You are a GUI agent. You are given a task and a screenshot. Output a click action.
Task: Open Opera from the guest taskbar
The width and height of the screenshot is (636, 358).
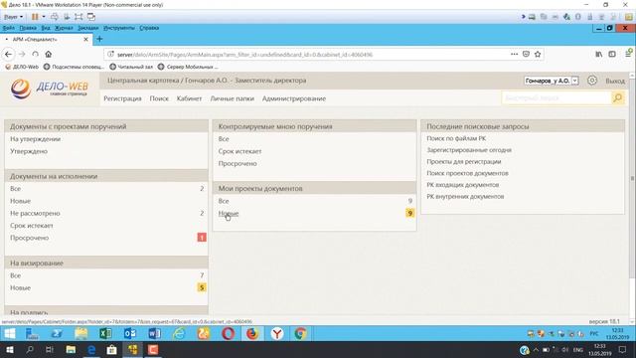[228, 334]
